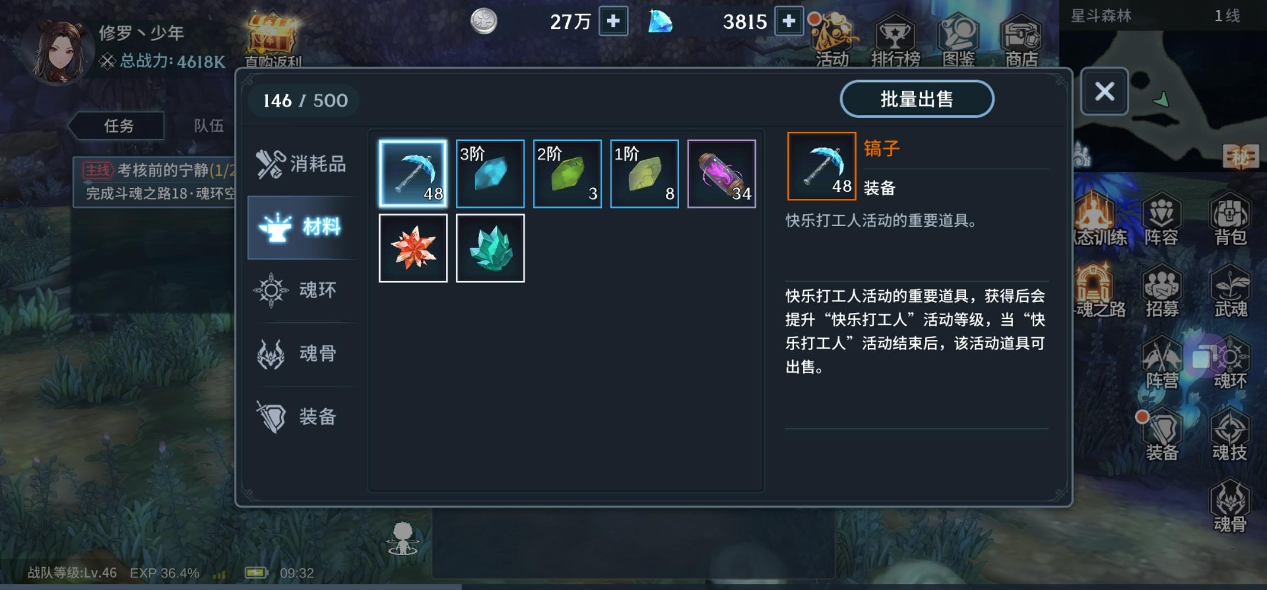Switch to the 消耗品 category tab
This screenshot has height=590, width=1267.
click(x=302, y=164)
